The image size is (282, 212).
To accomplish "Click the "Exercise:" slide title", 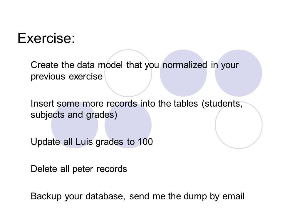I will (46, 38).
